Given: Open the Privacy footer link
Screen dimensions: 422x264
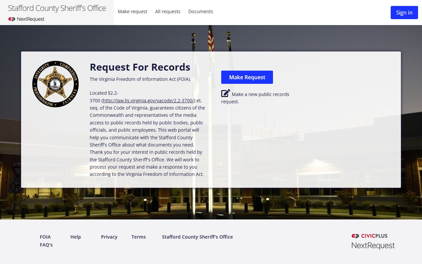Looking at the screenshot, I should 109,237.
